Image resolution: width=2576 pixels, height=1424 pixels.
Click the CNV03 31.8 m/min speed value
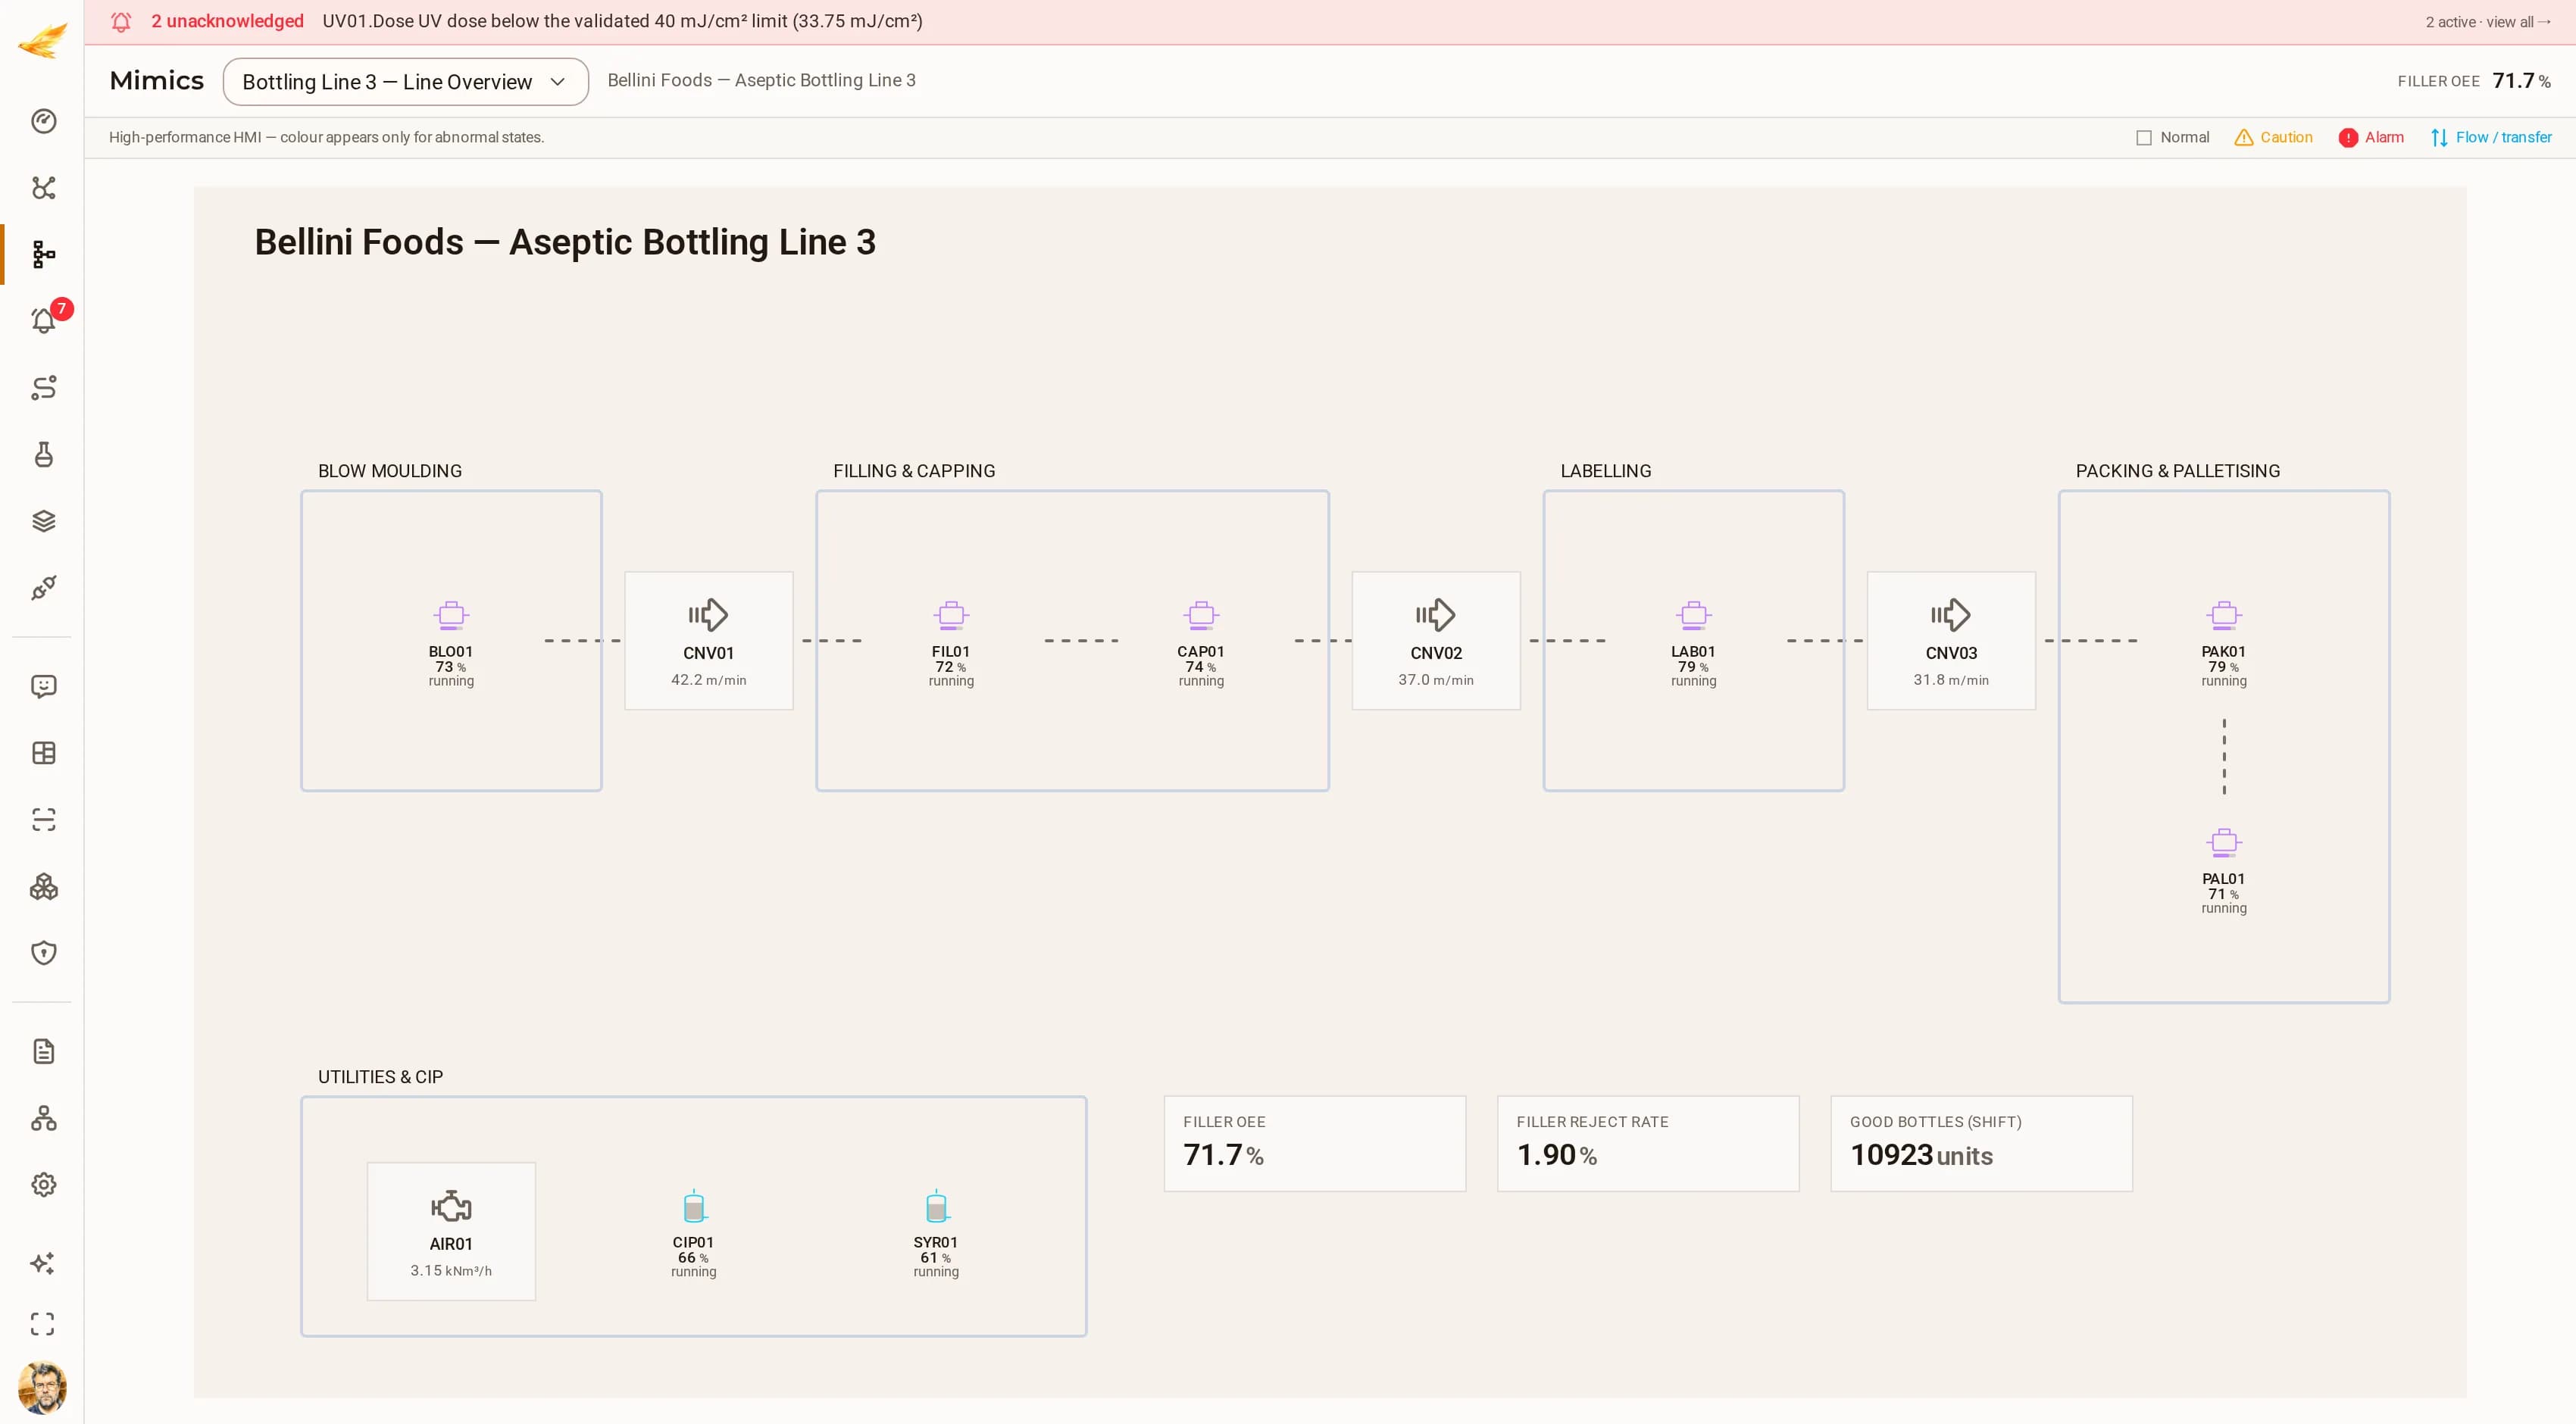[x=1951, y=680]
